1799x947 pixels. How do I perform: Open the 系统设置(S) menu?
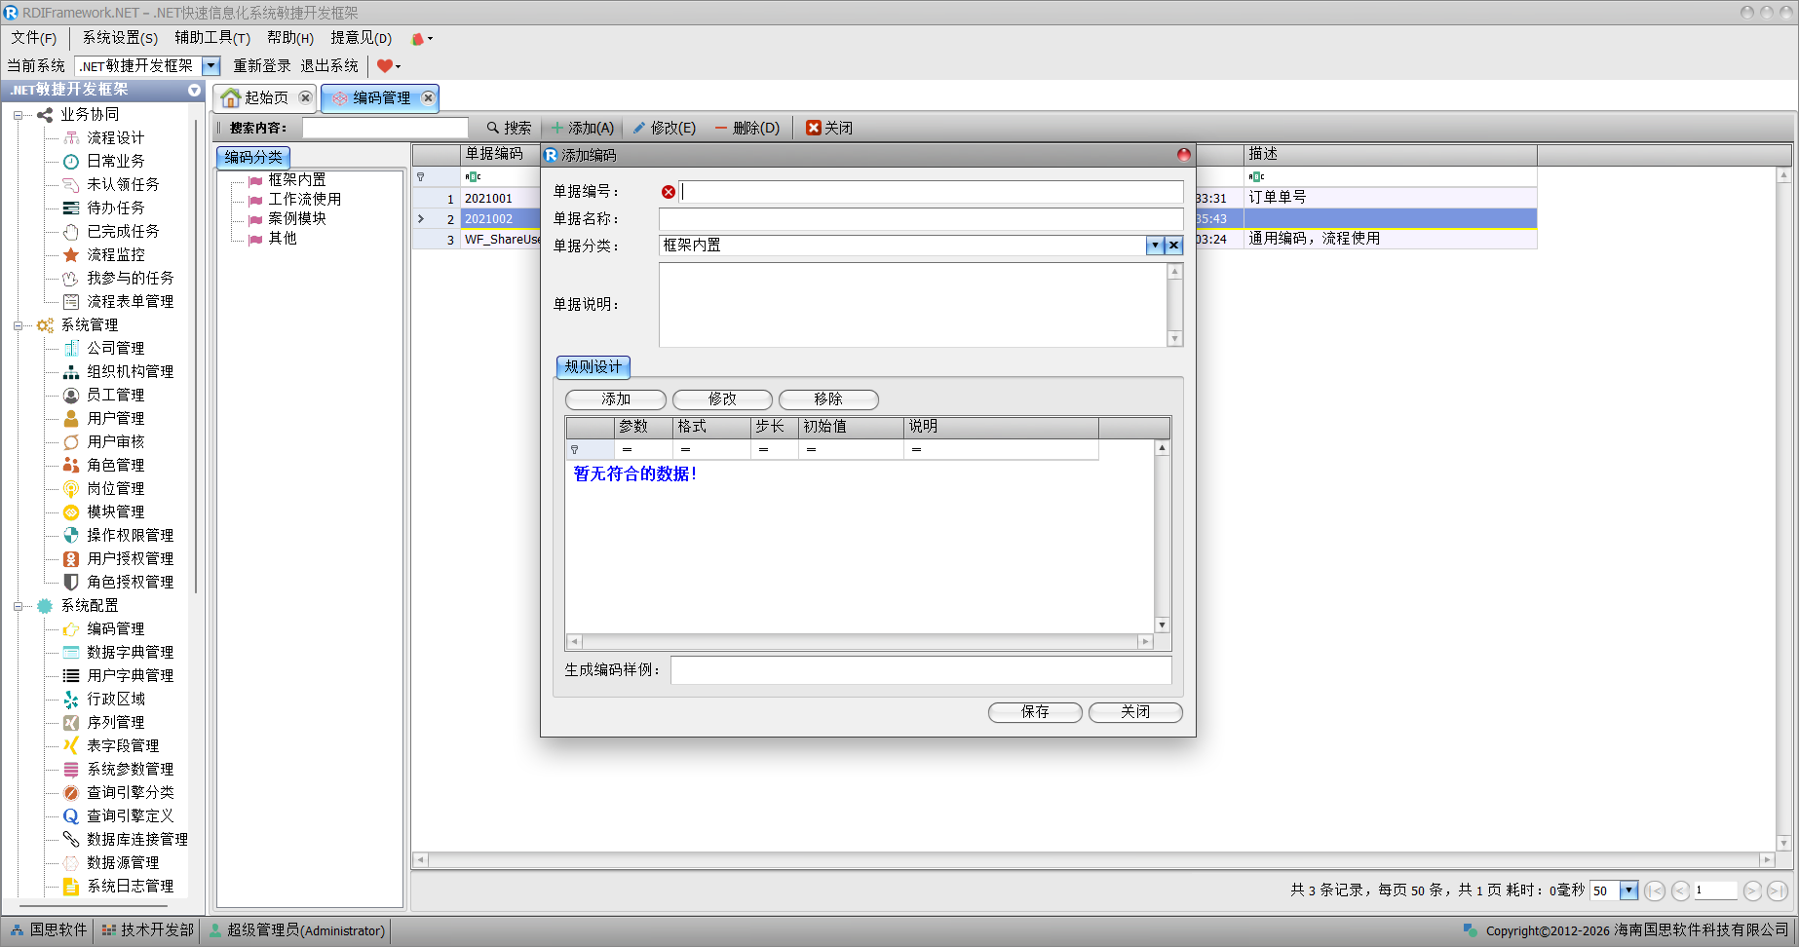[119, 38]
